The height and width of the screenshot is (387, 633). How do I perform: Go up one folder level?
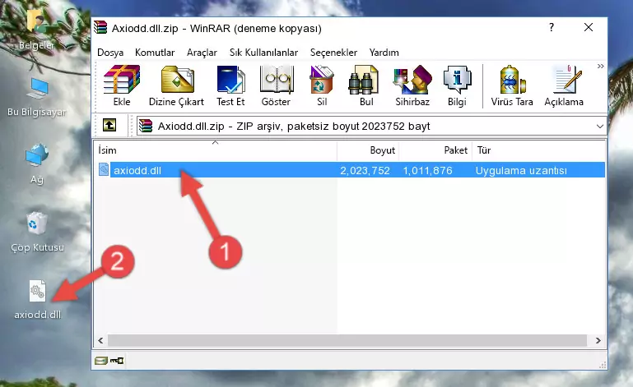tap(109, 125)
